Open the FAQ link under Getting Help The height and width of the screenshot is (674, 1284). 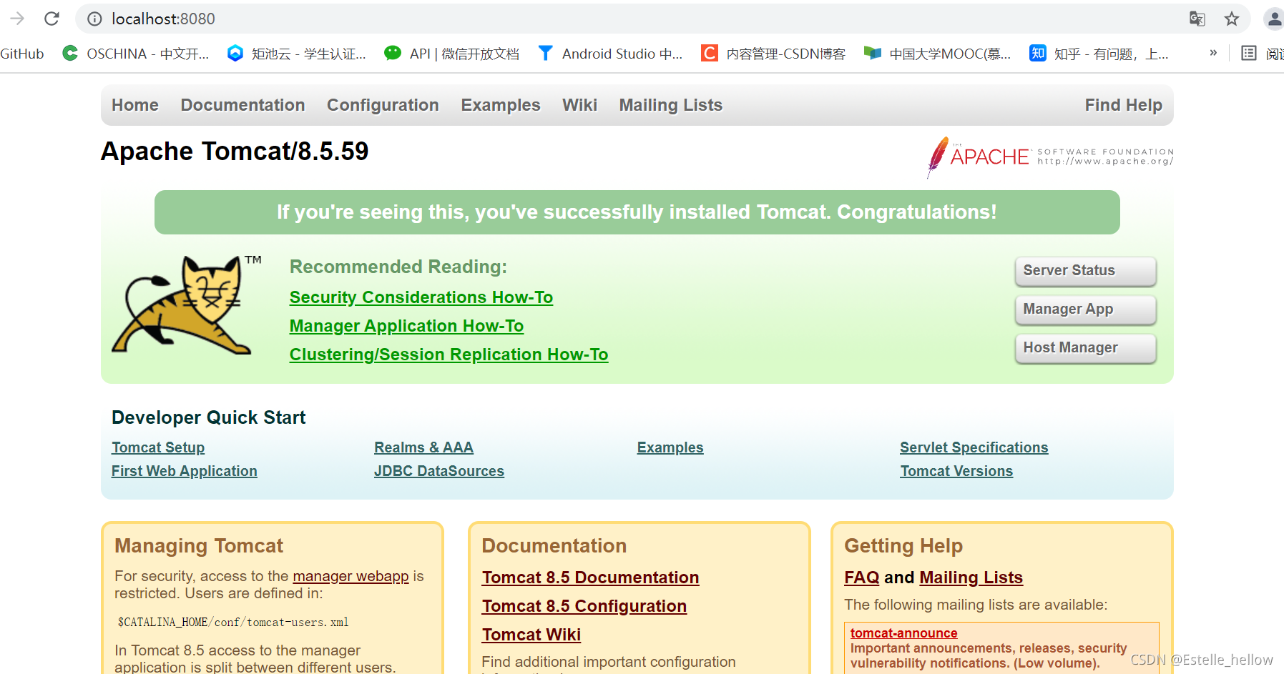[861, 578]
